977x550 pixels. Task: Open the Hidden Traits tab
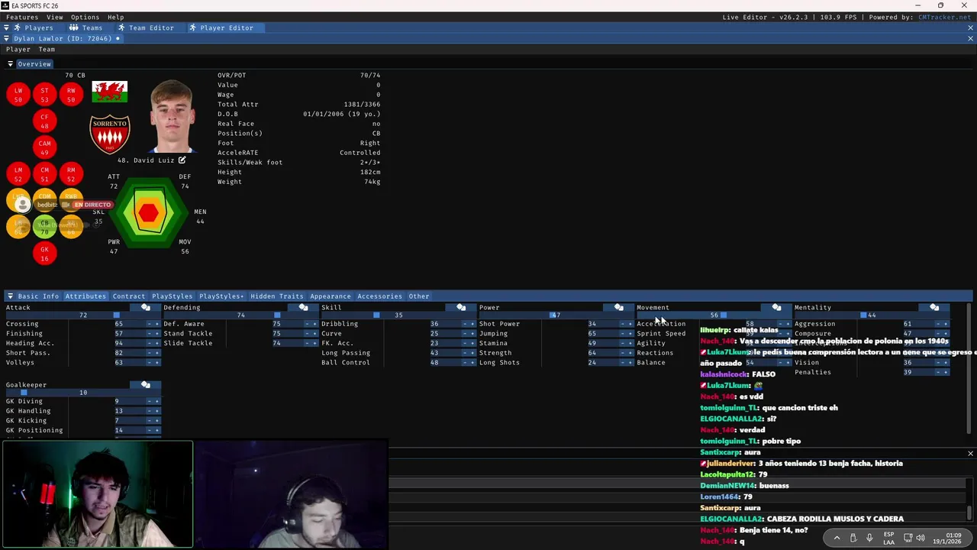[276, 296]
